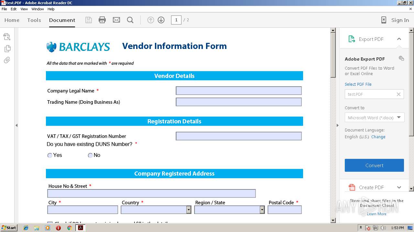Click the VAT / TAX / GST Registration Number field
The width and height of the screenshot is (414, 232).
[x=239, y=136]
